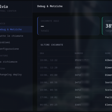Click the 38% completion card

(107, 26)
